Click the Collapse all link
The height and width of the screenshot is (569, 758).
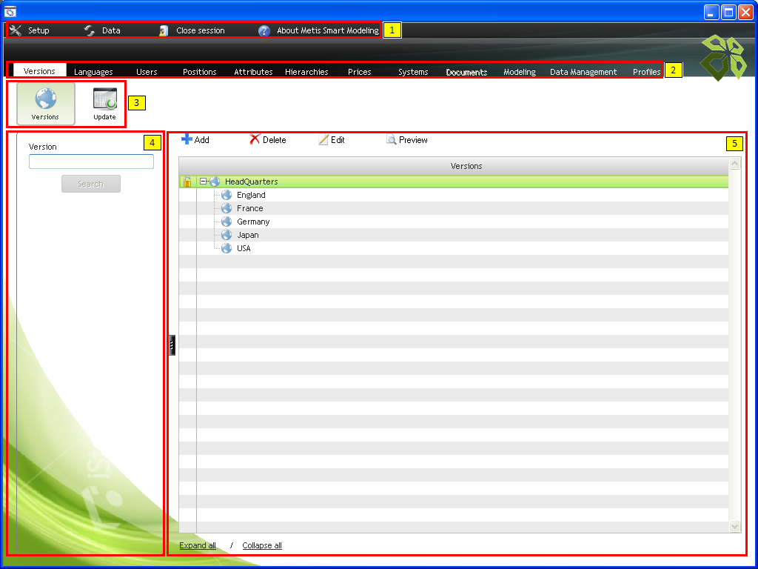262,545
